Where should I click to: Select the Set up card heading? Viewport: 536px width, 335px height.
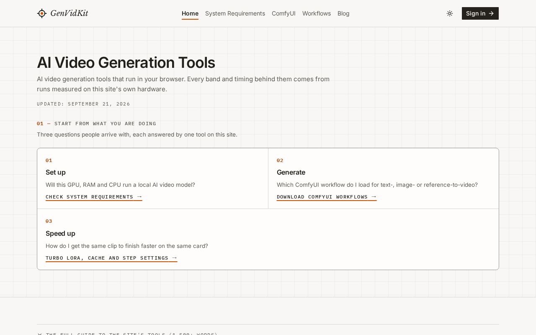(x=56, y=173)
